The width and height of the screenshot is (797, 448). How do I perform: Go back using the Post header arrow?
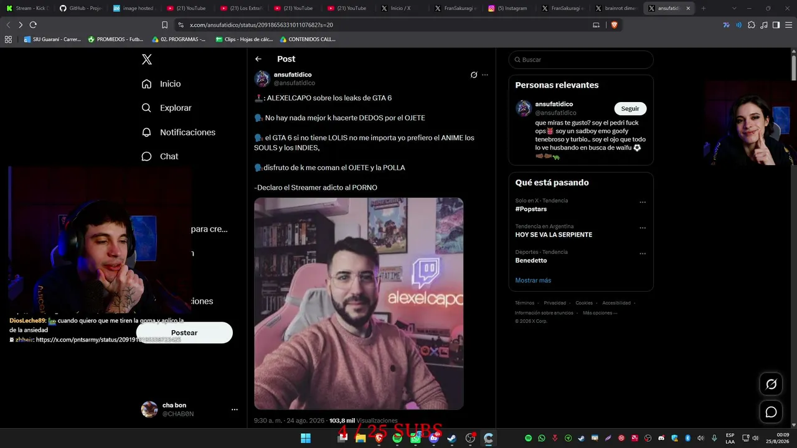tap(258, 59)
